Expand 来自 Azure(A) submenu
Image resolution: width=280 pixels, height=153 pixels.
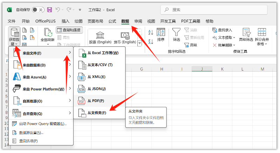pos(41,77)
